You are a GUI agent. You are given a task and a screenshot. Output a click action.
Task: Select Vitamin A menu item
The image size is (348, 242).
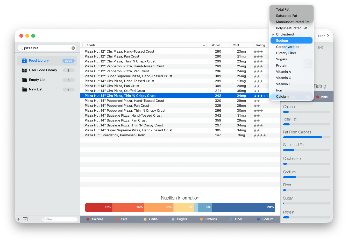point(292,72)
